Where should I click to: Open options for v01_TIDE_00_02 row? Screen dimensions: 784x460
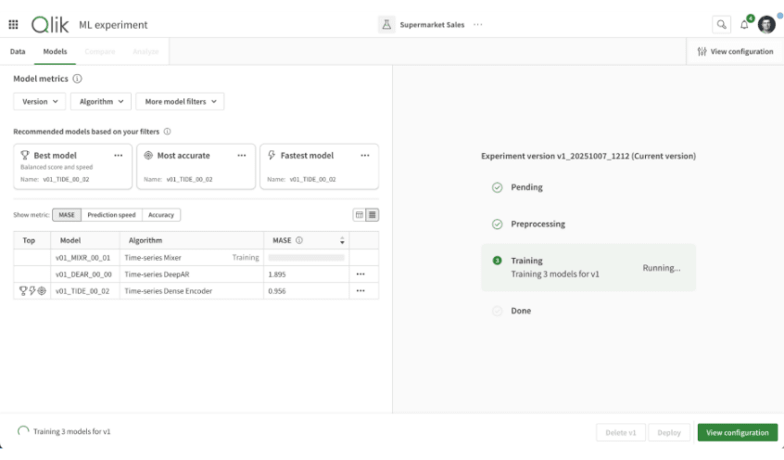pos(360,291)
